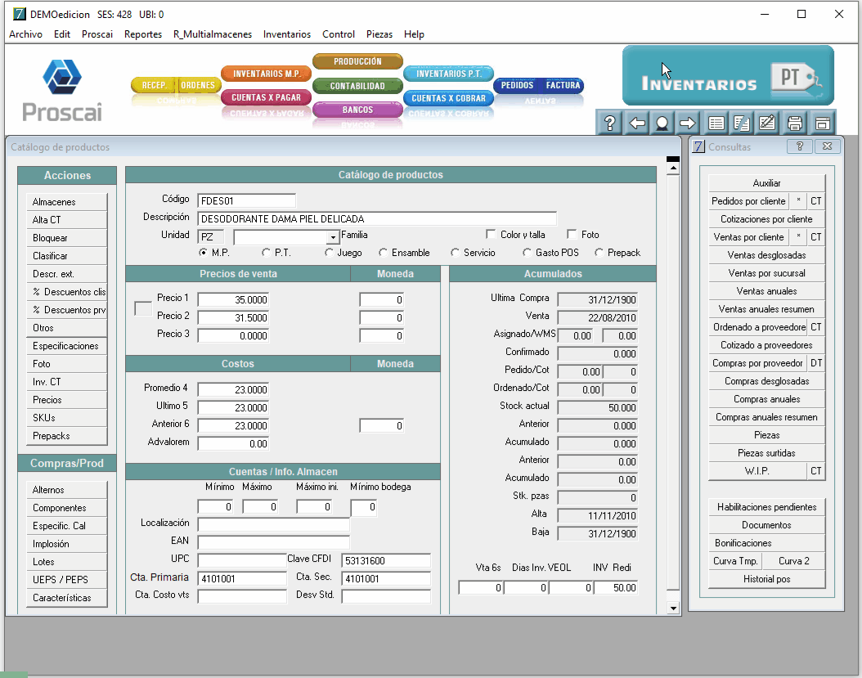The image size is (862, 678).
Task: Click the SKUs action button
Action: tap(66, 418)
